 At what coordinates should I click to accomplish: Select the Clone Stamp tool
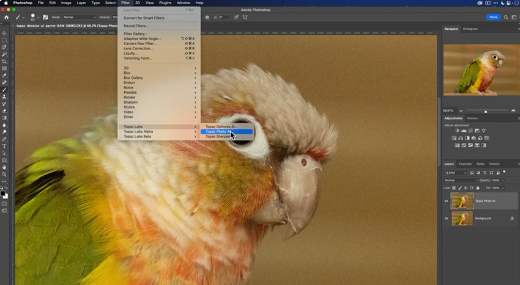[x=4, y=97]
